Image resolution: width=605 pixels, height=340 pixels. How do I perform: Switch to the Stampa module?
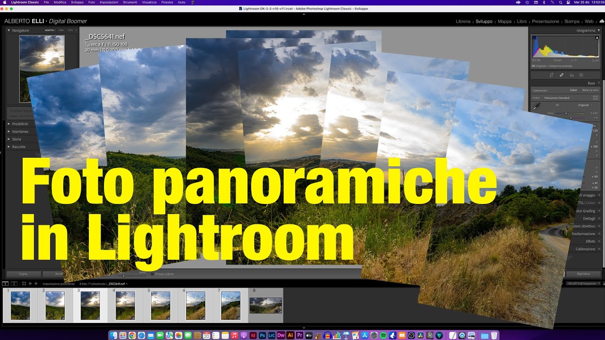pyautogui.click(x=571, y=21)
